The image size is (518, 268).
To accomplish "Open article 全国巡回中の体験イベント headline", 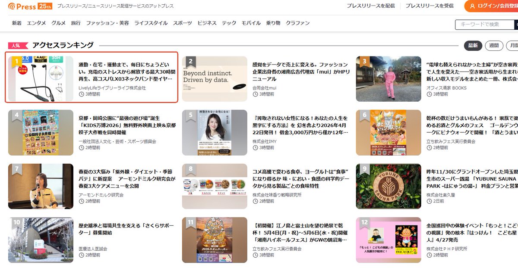I will coord(472,233).
